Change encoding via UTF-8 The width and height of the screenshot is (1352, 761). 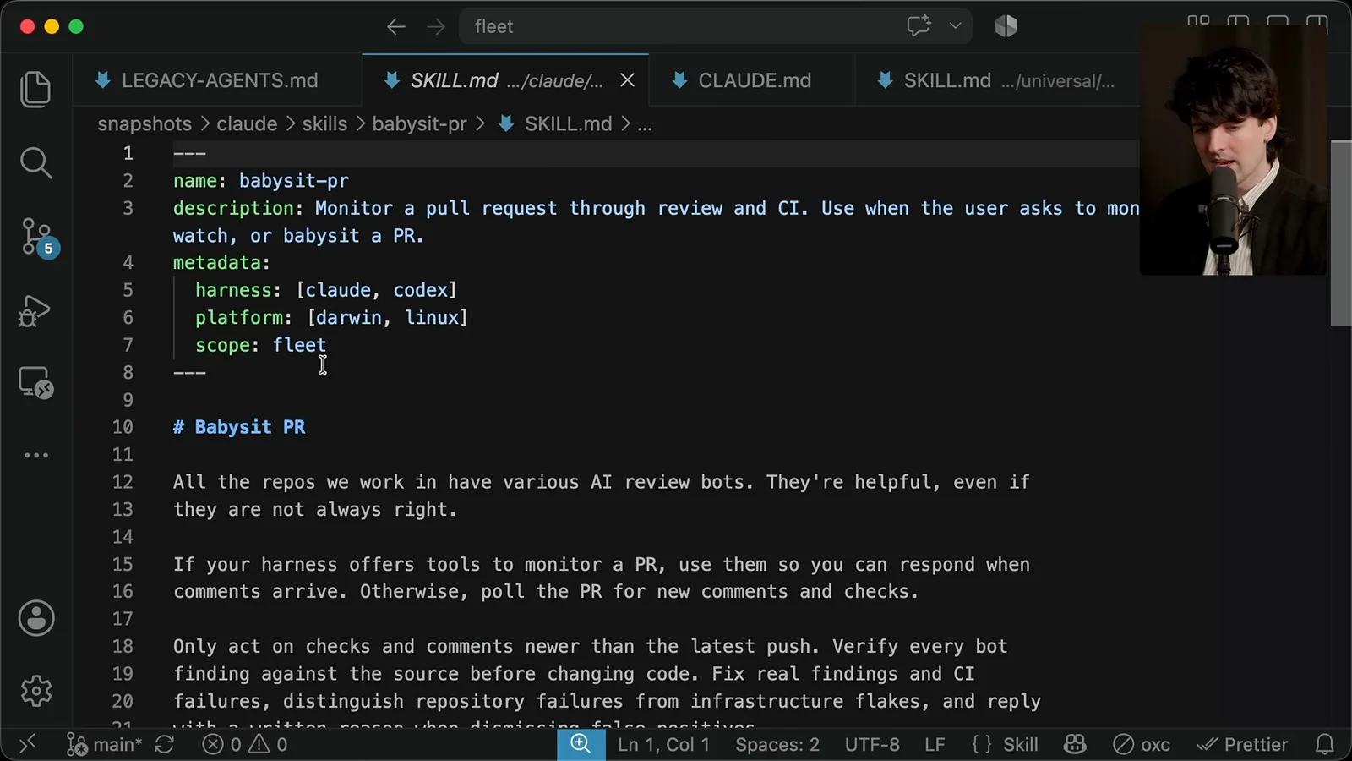pos(872,744)
